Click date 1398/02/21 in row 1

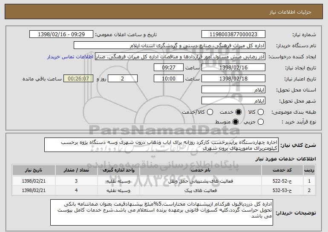click(34, 181)
